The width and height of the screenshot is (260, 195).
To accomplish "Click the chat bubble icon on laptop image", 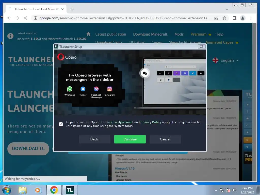I will (x=144, y=73).
